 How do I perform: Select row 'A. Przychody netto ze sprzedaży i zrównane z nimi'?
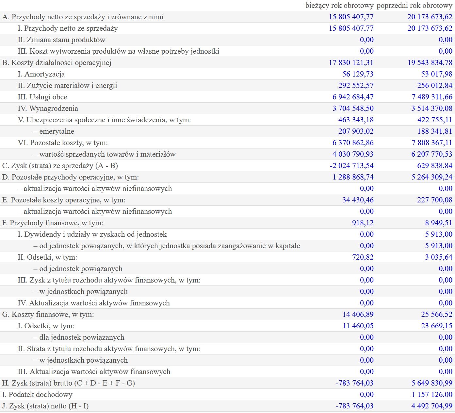(x=227, y=17)
